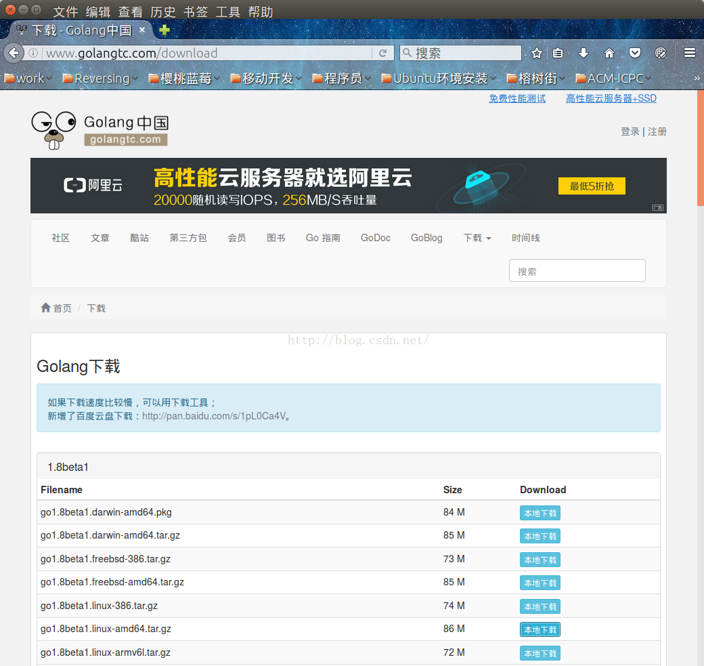Viewport: 704px width, 666px height.
Task: Click the Golang gopher logo
Action: tap(54, 130)
